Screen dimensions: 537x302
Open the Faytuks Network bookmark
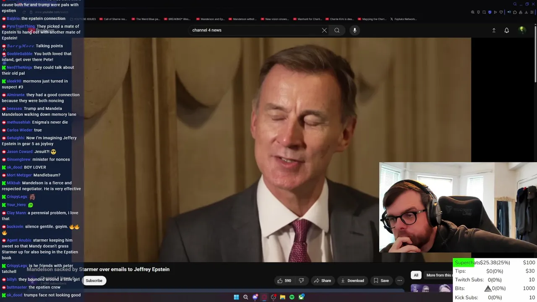click(x=403, y=19)
